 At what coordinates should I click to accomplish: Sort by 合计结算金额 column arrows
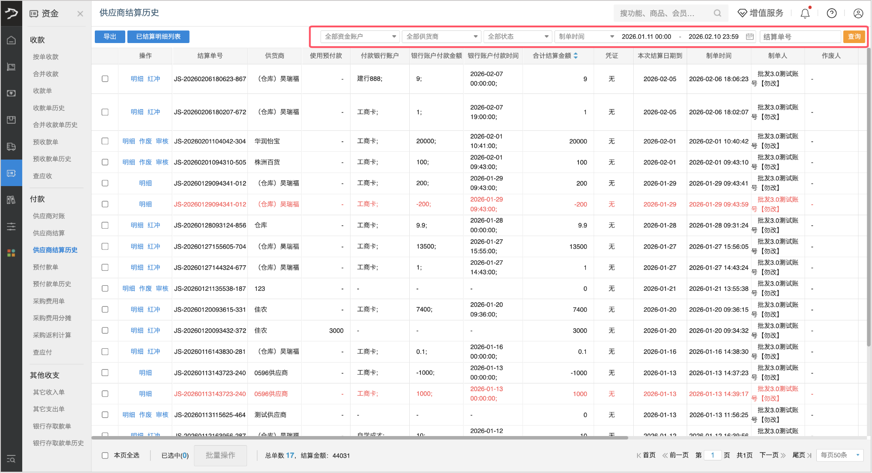point(576,56)
